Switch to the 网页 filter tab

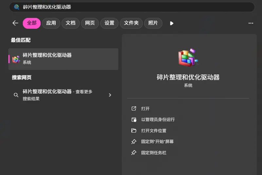click(x=90, y=23)
